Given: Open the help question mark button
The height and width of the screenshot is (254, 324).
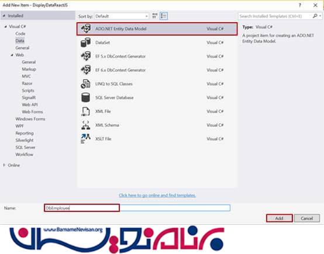Looking at the screenshot, I should tap(300, 5).
